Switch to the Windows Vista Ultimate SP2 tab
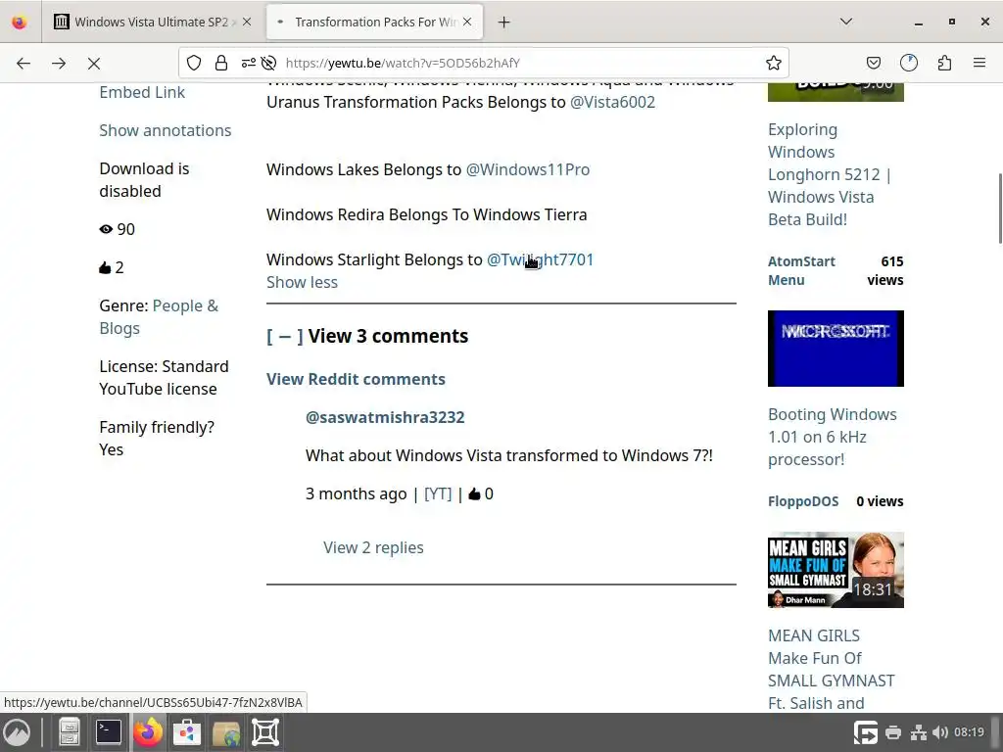This screenshot has height=752, width=1003. click(153, 22)
